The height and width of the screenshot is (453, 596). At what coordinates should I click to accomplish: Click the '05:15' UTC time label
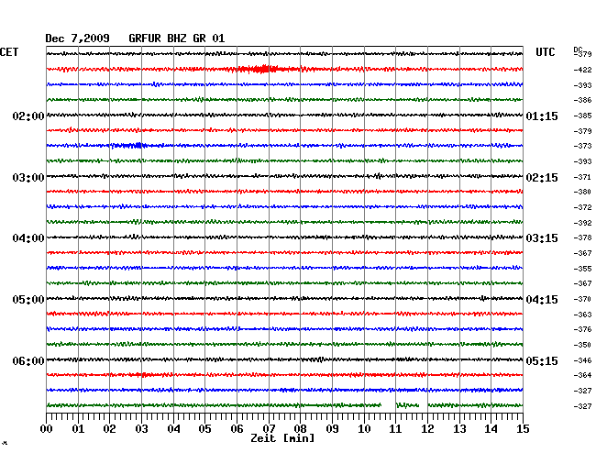coord(542,360)
